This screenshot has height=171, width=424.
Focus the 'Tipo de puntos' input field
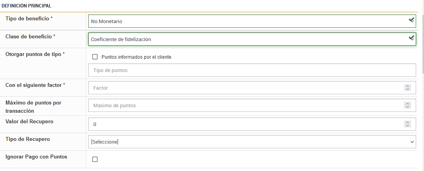[x=252, y=70]
